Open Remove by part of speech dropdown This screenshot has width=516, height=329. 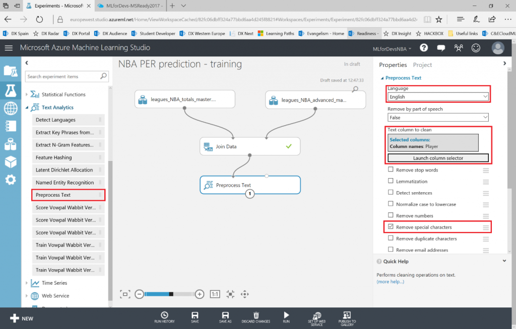[438, 117]
